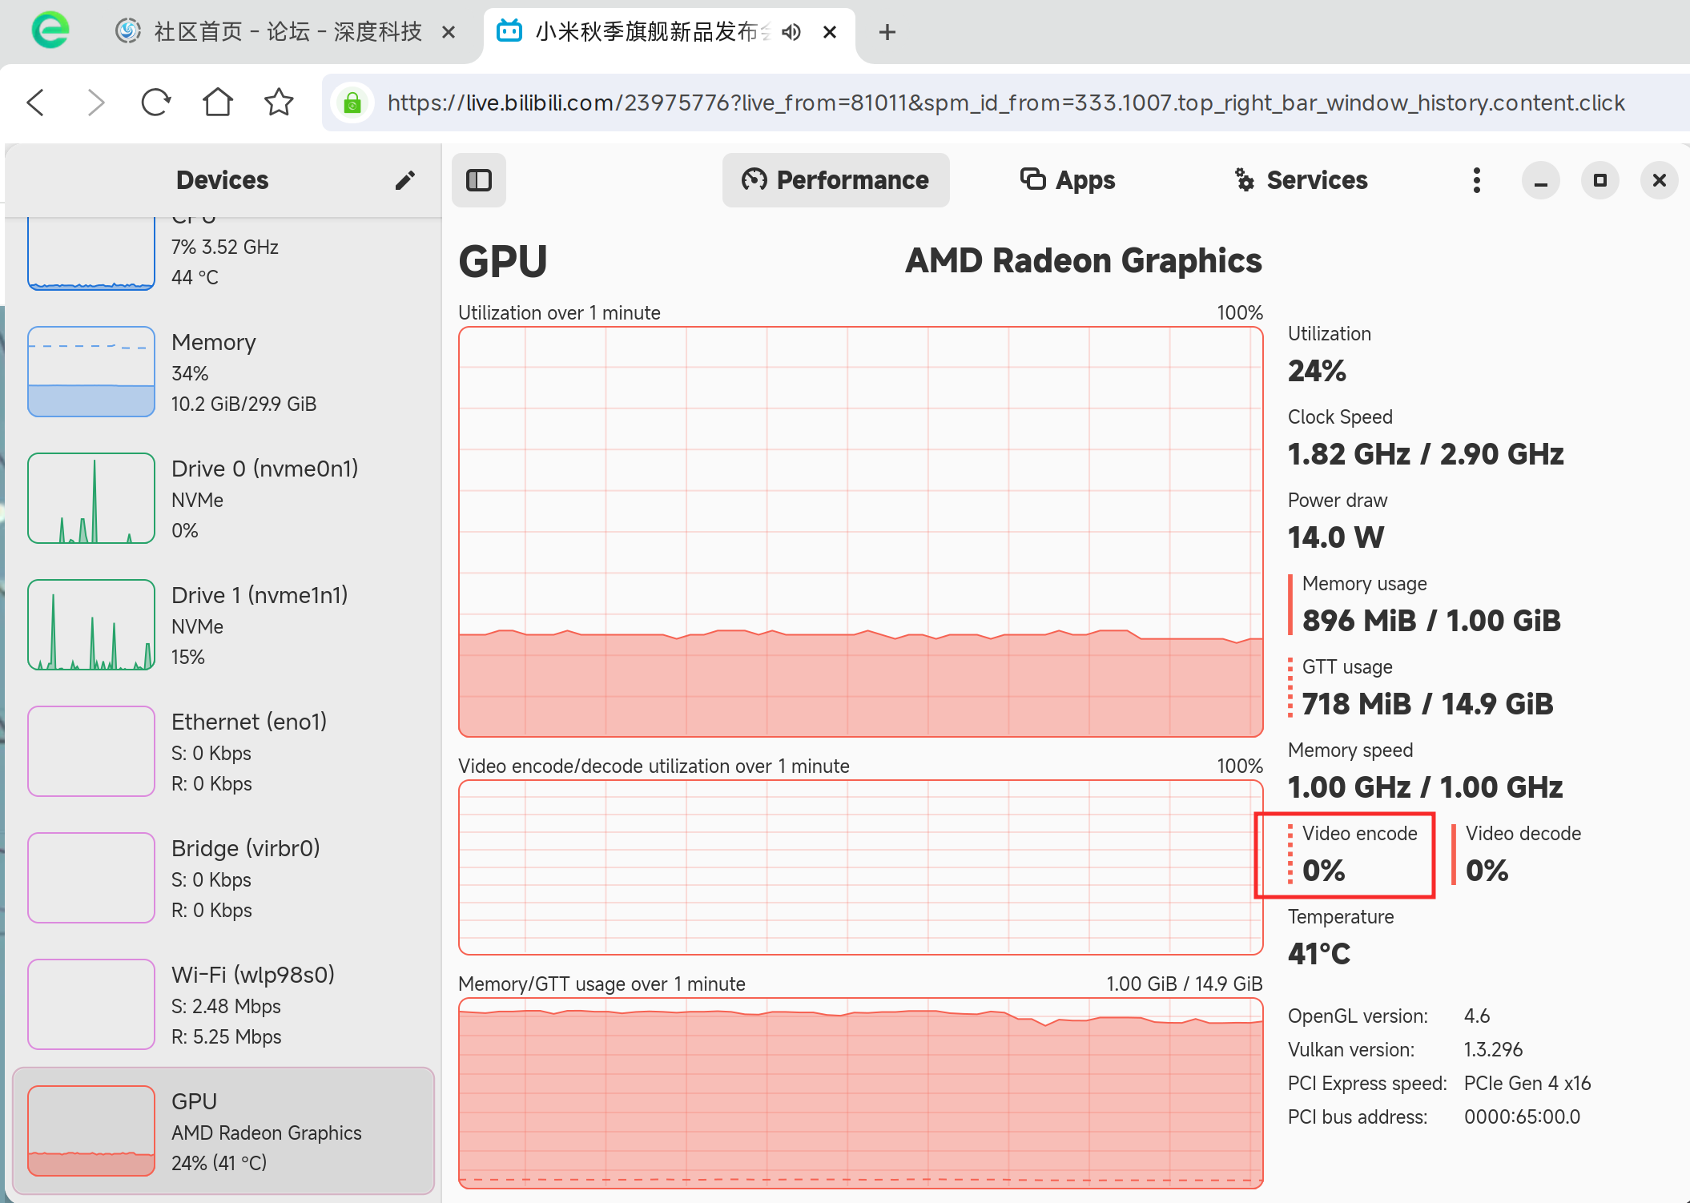
Task: Open a new browser tab
Action: (887, 32)
